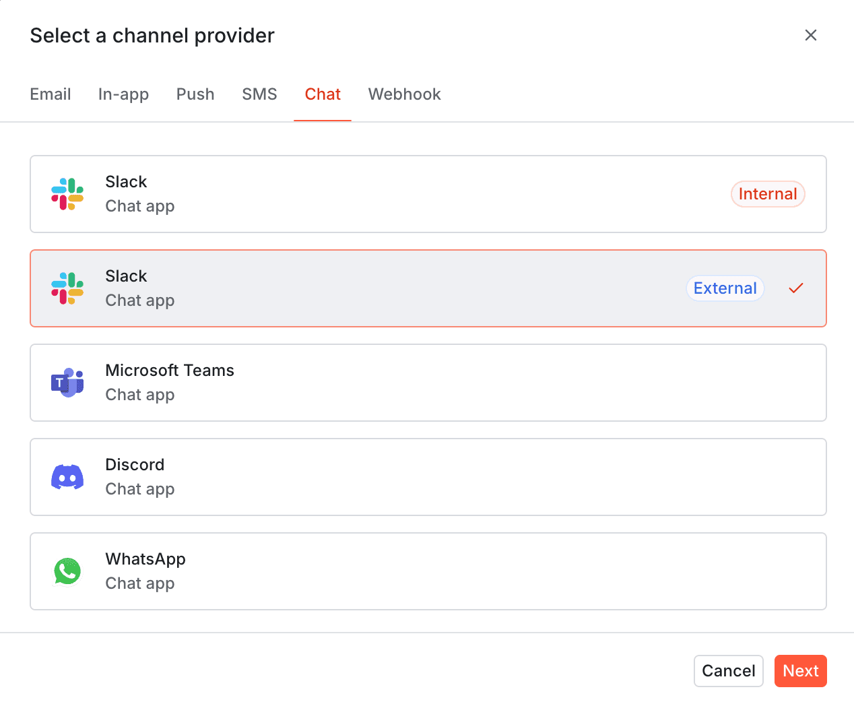
Task: Switch to the In-app tab
Action: (123, 94)
